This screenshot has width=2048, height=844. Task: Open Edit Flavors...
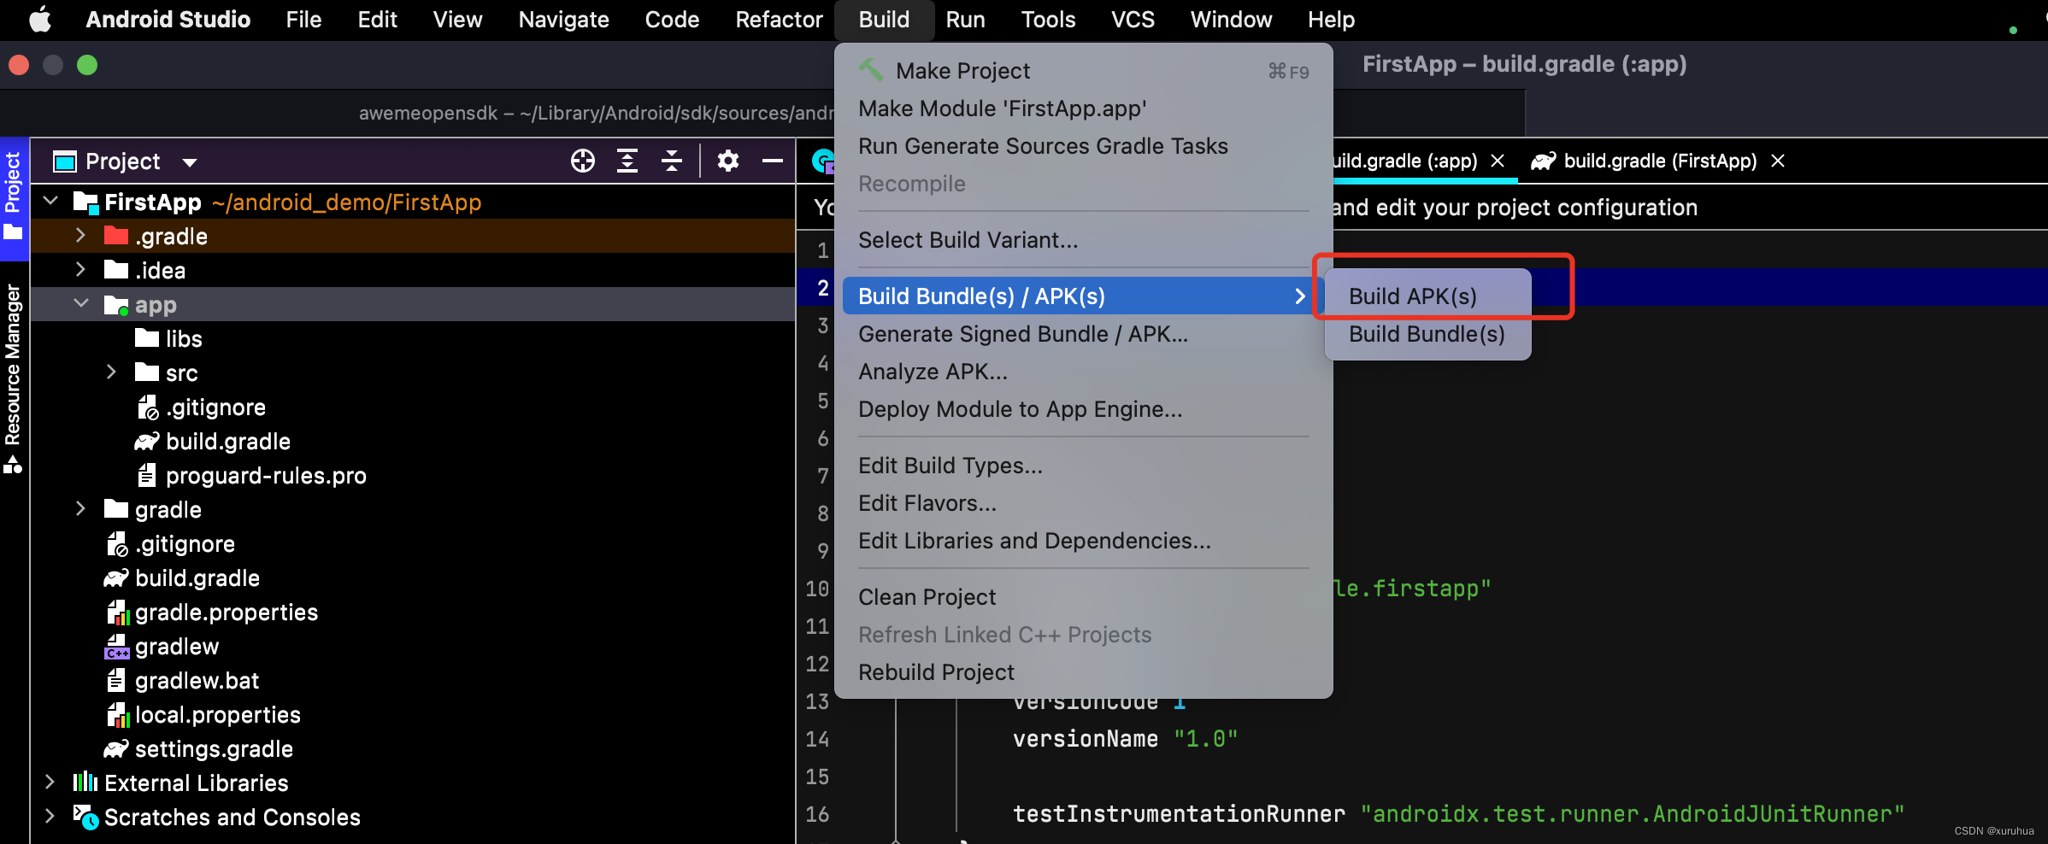click(x=1083, y=503)
